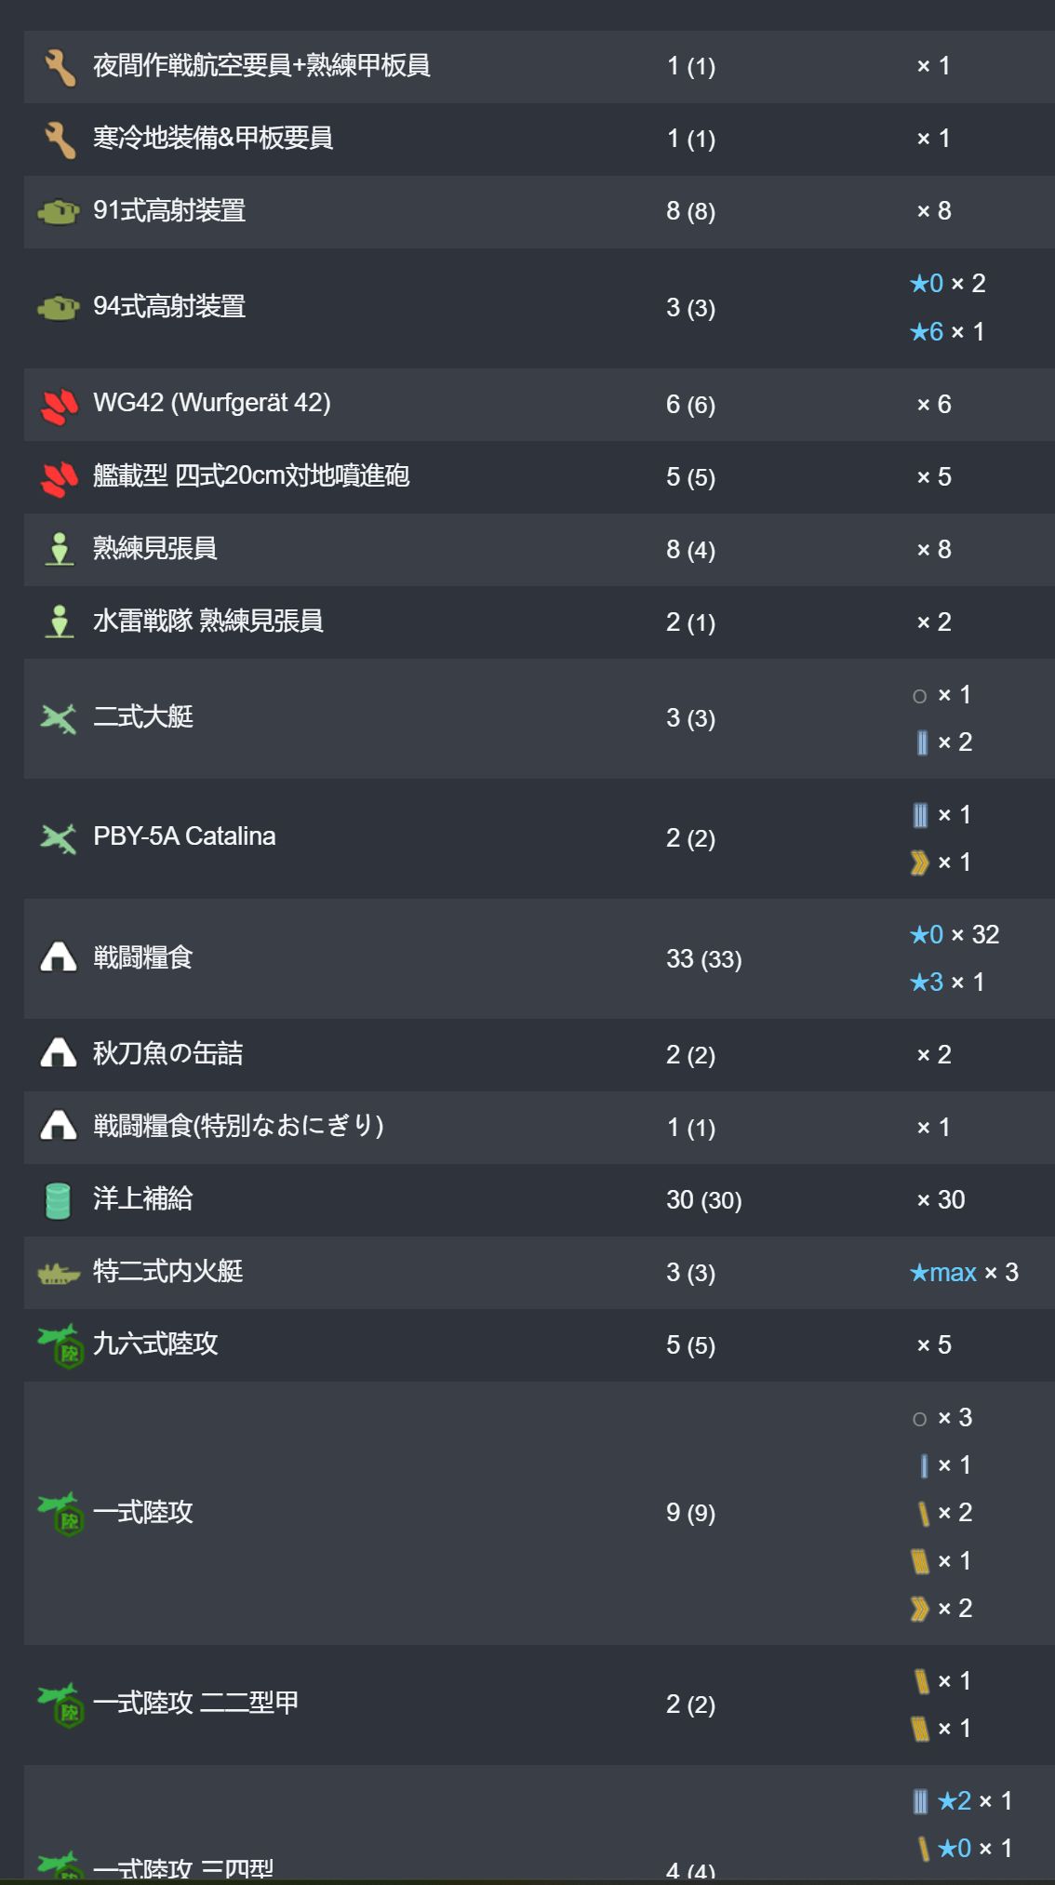The width and height of the screenshot is (1055, 1885).
Task: Click the landing craft icon for 特二式内火艇
Action: click(x=59, y=1273)
